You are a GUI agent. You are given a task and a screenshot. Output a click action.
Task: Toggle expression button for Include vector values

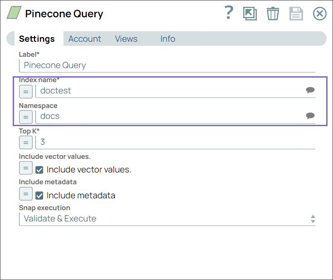(26, 168)
